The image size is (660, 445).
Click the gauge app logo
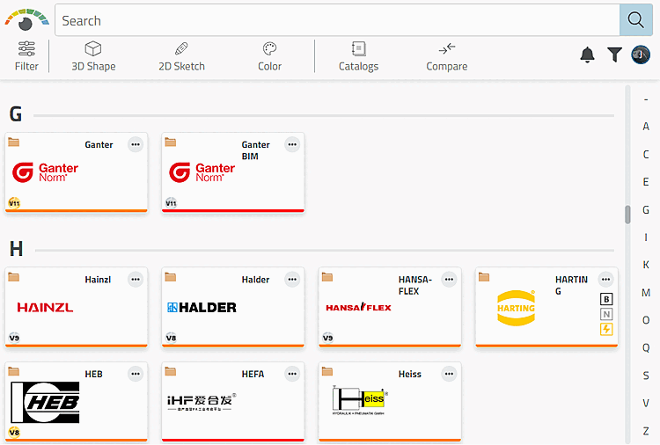pos(26,19)
